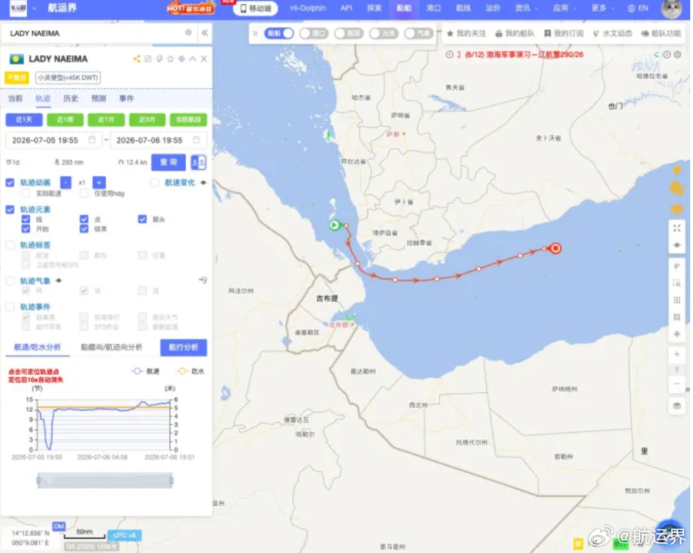Screen dimensions: 693x553
Task: Open the user avatar profile
Action: point(671,9)
